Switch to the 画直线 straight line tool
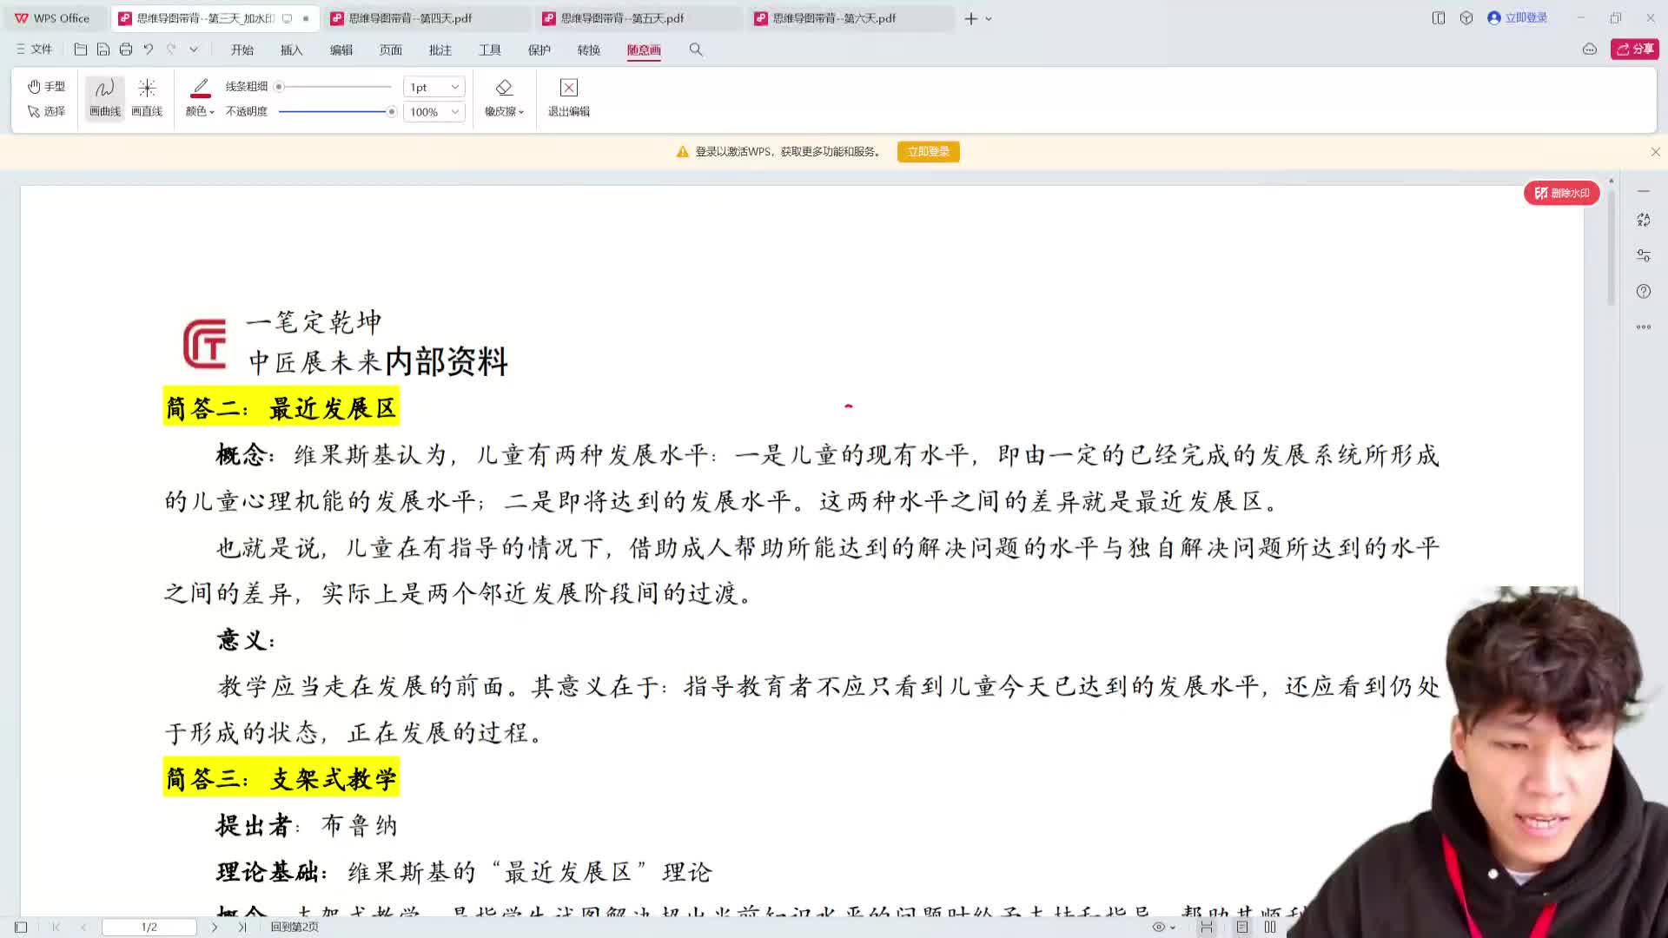 tap(147, 96)
